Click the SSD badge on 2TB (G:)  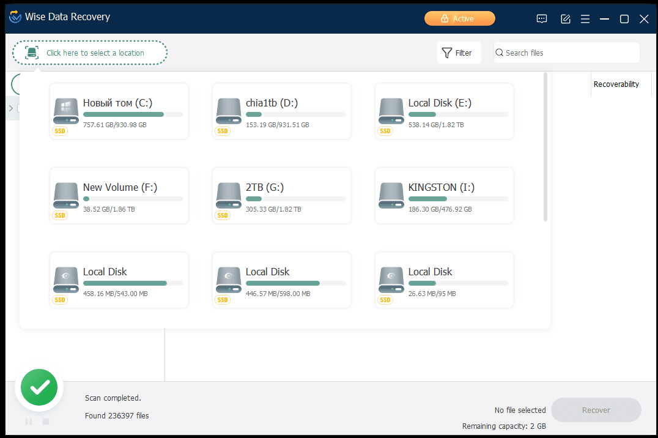coord(223,215)
